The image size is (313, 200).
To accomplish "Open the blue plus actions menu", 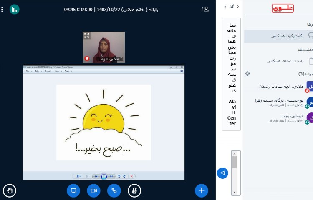I will point(201,190).
